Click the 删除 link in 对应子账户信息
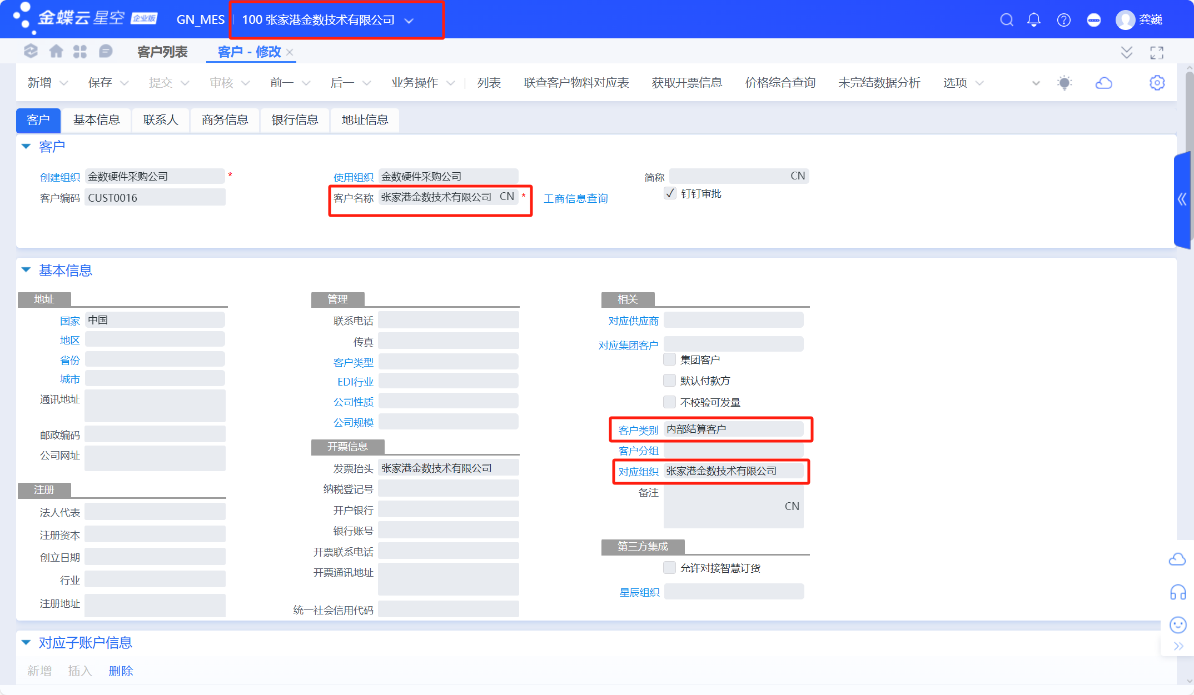The height and width of the screenshot is (695, 1194). [x=121, y=671]
